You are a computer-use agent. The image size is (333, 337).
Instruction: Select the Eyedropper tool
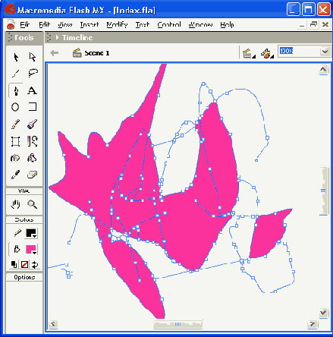15,175
